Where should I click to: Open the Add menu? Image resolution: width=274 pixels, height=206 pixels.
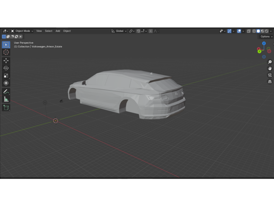pyautogui.click(x=58, y=31)
